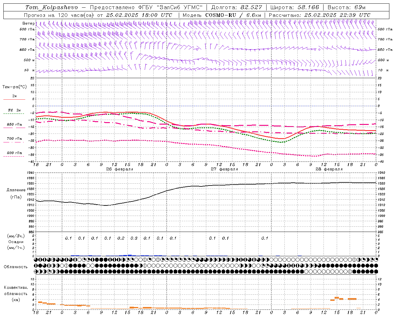Viewport: 394px width, 315px height.
Task: Click the 'Прогноз на 120 часа(ов)' text
Action: coord(59,15)
